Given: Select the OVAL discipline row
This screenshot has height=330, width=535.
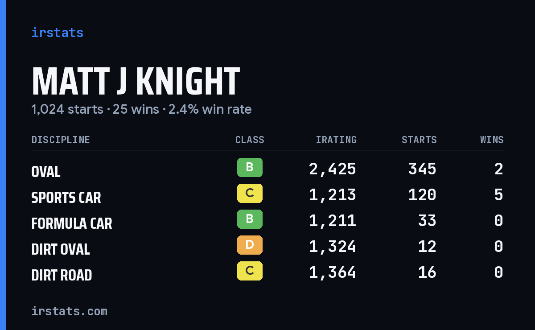Looking at the screenshot, I should (x=267, y=169).
